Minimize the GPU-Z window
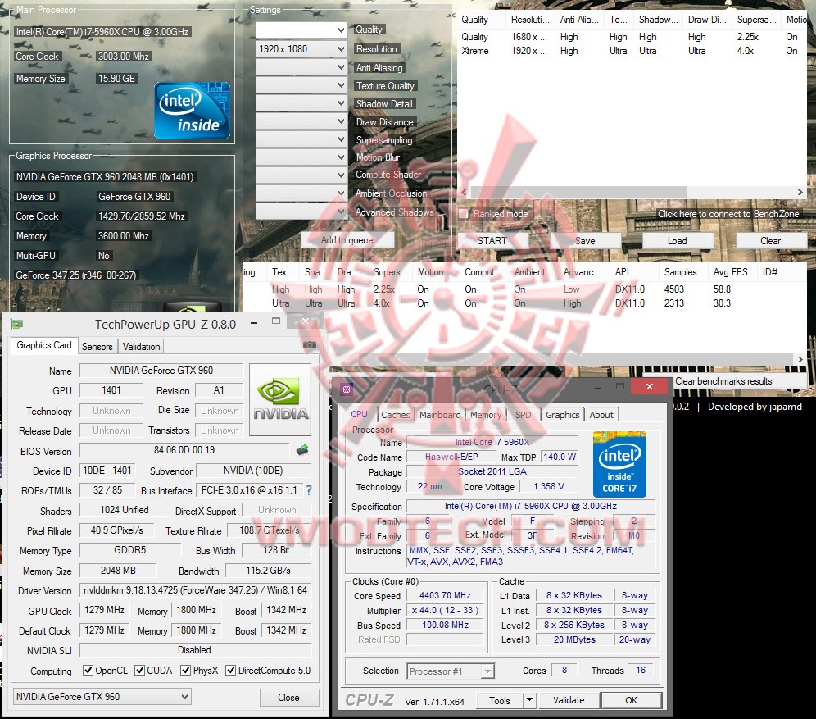Viewport: 816px width, 719px height. tap(254, 323)
